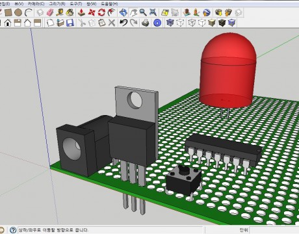Select the Tape Measure tool

pos(60,12)
